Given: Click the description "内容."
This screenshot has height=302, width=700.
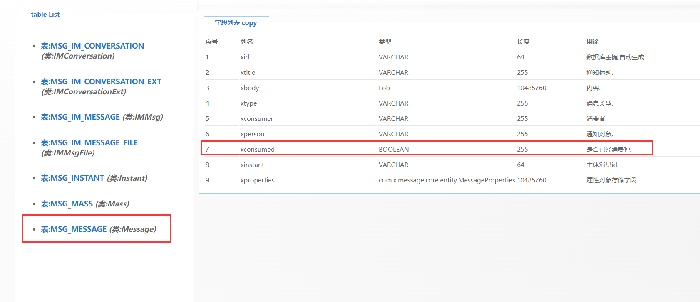Looking at the screenshot, I should (x=593, y=88).
